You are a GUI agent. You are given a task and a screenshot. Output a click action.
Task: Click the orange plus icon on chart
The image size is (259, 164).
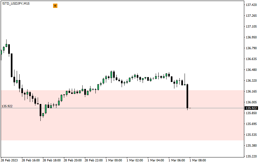(x=55, y=6)
